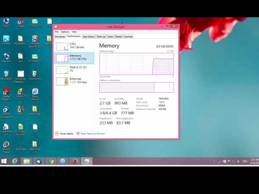Click the Memory usage graph
259x194 pixels.
coord(136,64)
